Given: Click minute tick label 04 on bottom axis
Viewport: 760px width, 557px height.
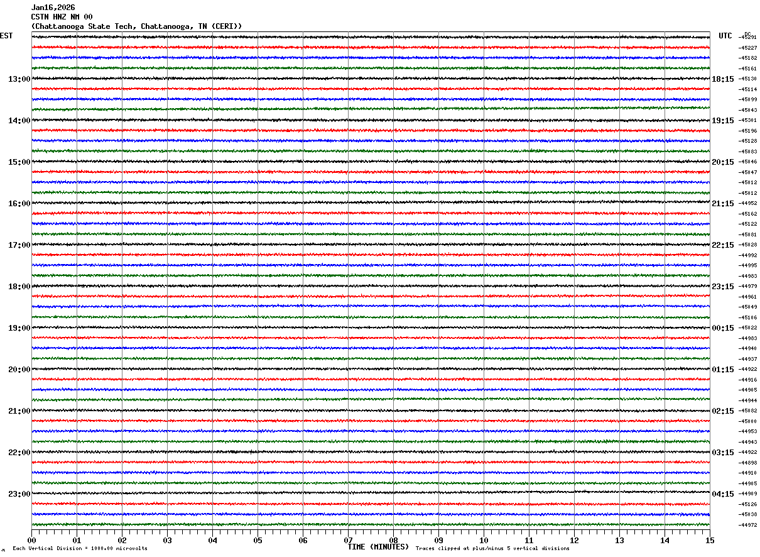Looking at the screenshot, I should pos(212,540).
